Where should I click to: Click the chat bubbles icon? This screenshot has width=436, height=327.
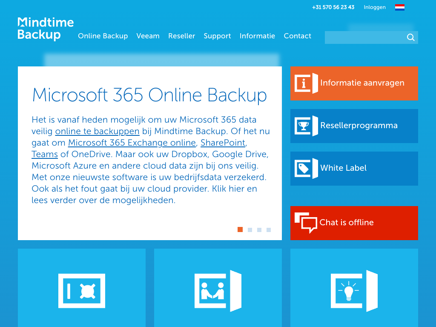[306, 223]
